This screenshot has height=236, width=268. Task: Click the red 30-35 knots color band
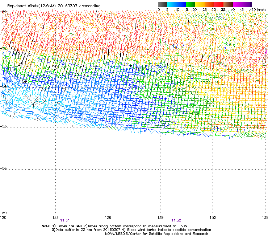[x=219, y=4]
